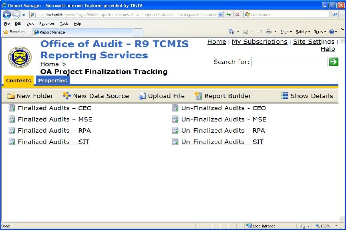Image resolution: width=346 pixels, height=239 pixels.
Task: Select the Report Manager browser tab
Action: (x=83, y=32)
